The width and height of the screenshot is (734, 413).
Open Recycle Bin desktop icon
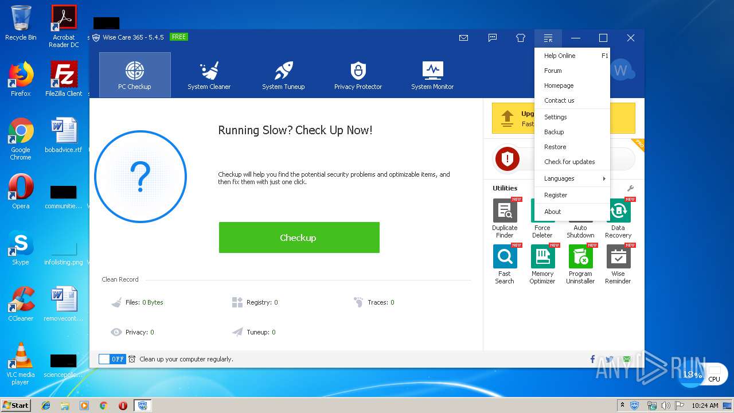[x=21, y=23]
